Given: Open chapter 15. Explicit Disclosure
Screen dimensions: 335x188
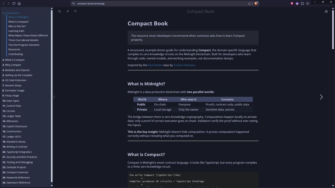Looking at the screenshot, I should [x=15, y=126].
